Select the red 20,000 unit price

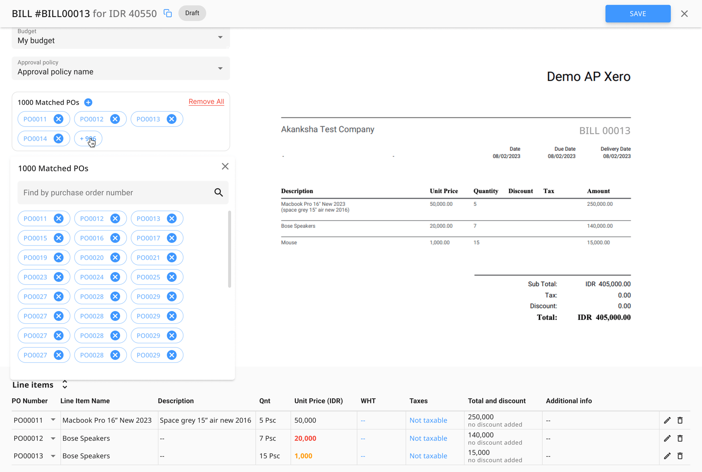coord(305,438)
